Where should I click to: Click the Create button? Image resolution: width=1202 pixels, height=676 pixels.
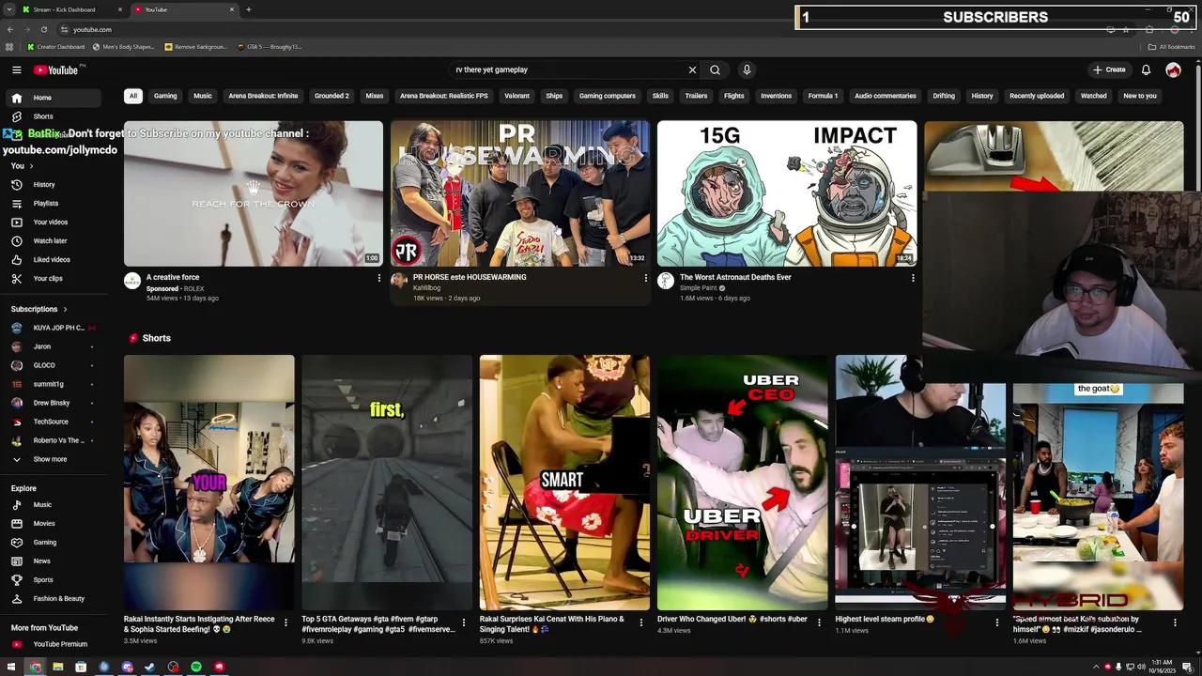click(1109, 69)
